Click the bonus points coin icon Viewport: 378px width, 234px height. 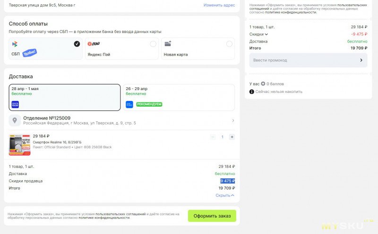click(263, 84)
